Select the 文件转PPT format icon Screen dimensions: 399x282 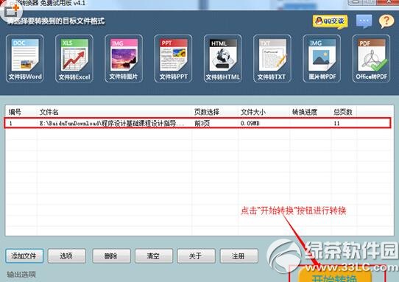(x=173, y=59)
